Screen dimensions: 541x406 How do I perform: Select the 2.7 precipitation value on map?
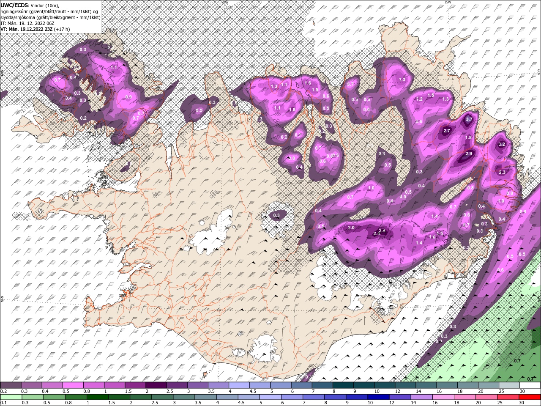coord(447,131)
